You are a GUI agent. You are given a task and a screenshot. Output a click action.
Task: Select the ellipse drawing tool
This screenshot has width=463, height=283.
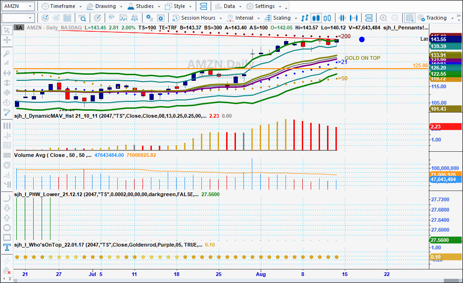click(x=7, y=227)
